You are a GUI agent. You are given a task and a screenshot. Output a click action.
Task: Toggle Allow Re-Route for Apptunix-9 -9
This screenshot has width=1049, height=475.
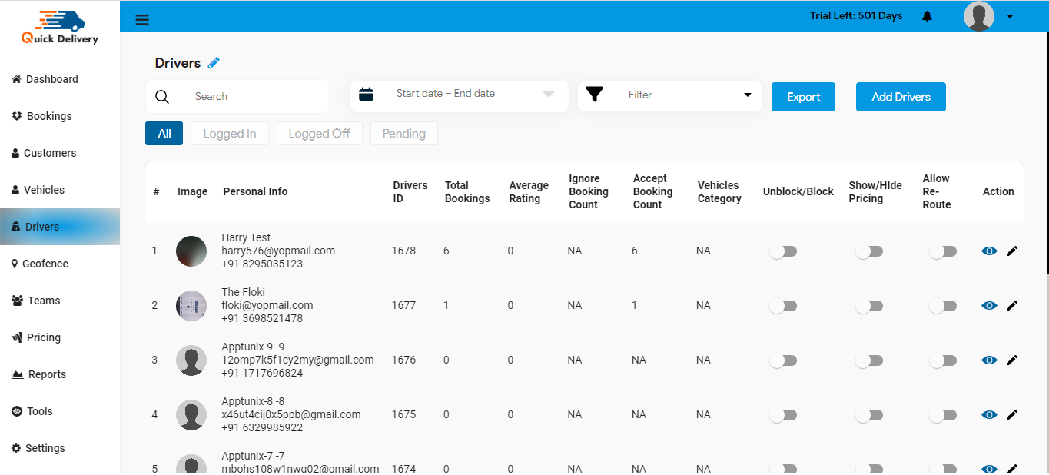pos(944,360)
